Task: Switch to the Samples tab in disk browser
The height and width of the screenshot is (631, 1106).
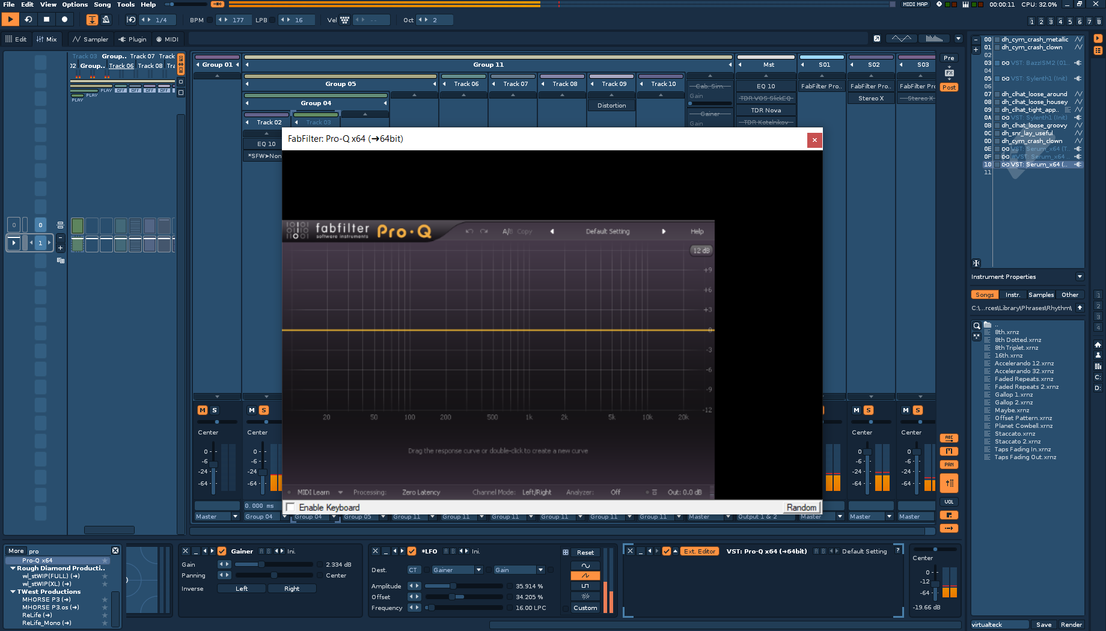Action: [x=1041, y=294]
